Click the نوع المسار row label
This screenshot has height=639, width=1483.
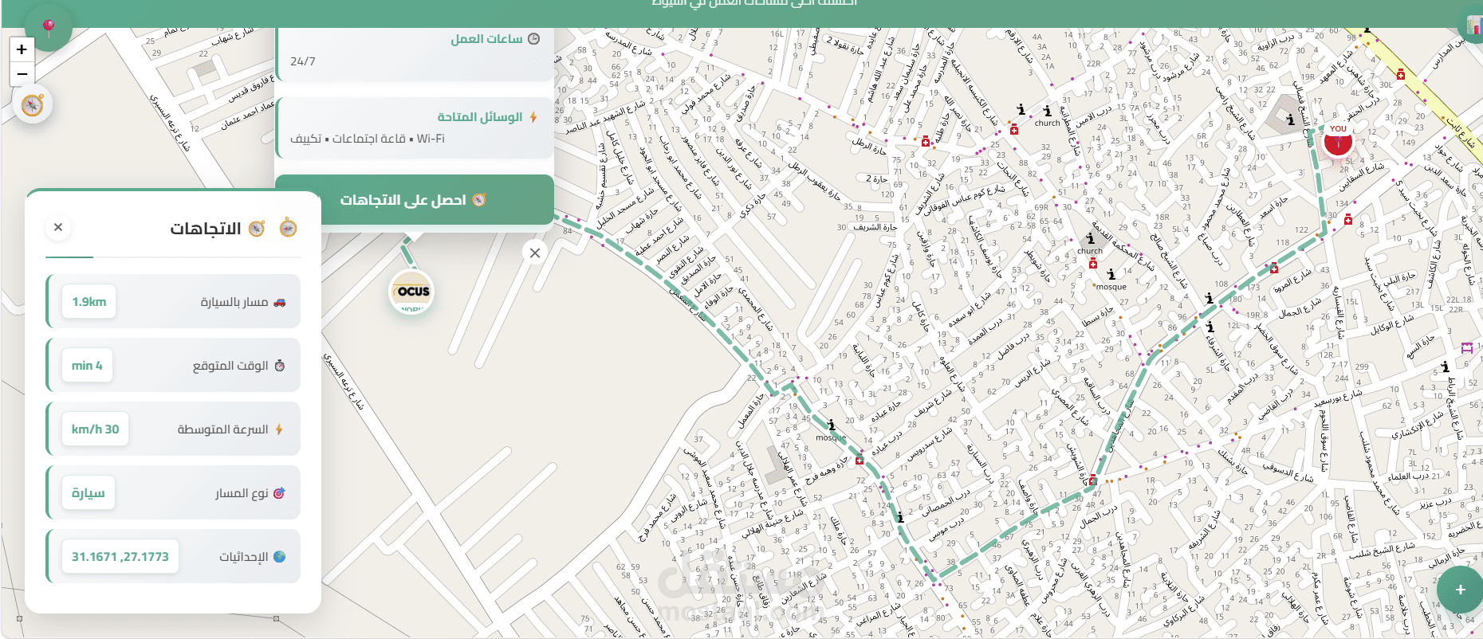(x=242, y=493)
